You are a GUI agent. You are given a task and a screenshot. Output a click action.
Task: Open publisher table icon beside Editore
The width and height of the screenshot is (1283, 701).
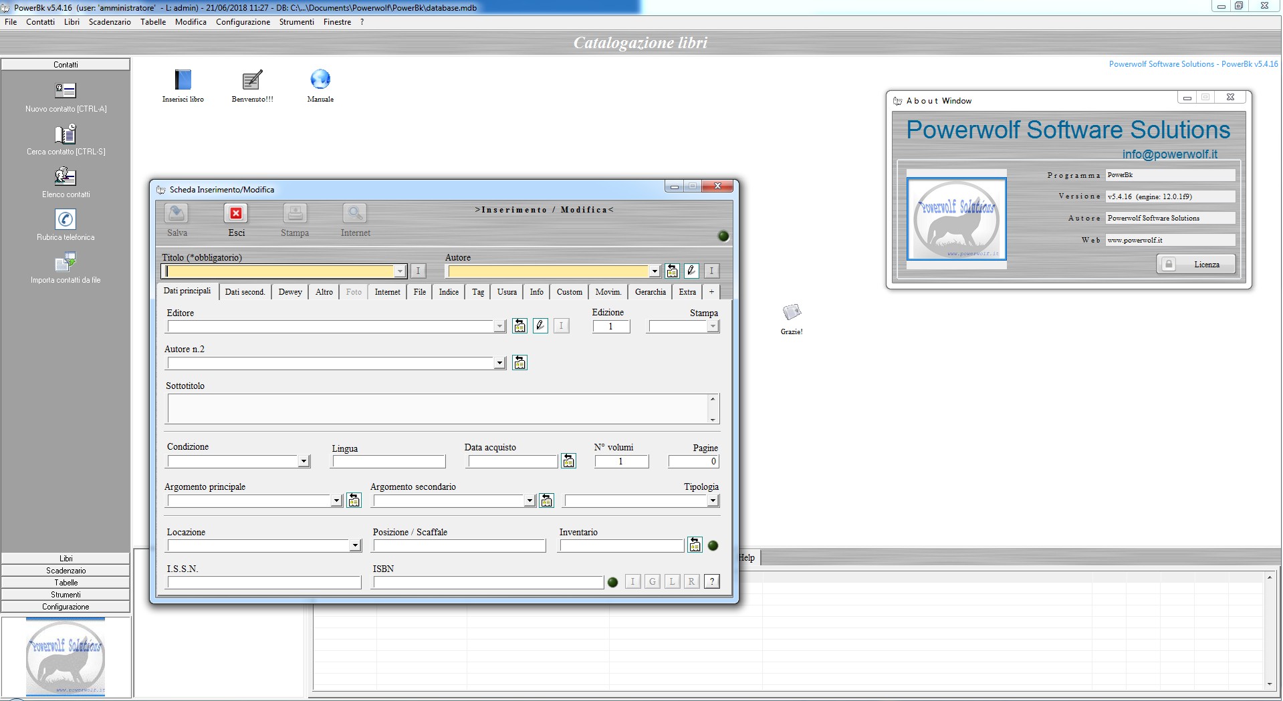[x=519, y=325]
